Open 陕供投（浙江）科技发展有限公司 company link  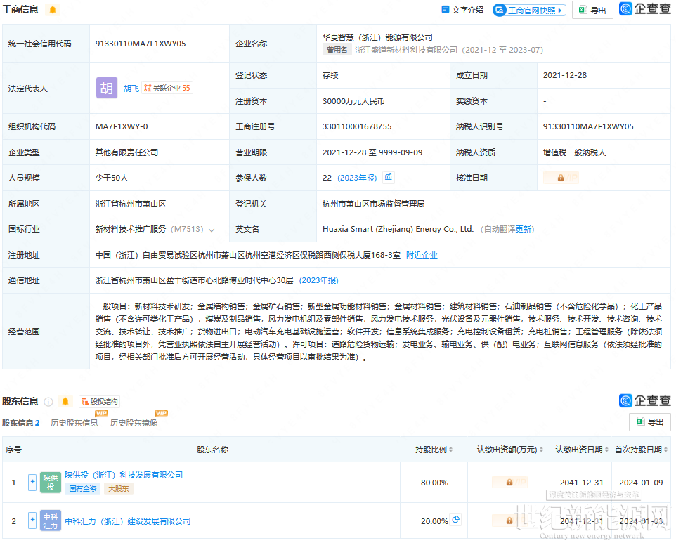pyautogui.click(x=124, y=475)
